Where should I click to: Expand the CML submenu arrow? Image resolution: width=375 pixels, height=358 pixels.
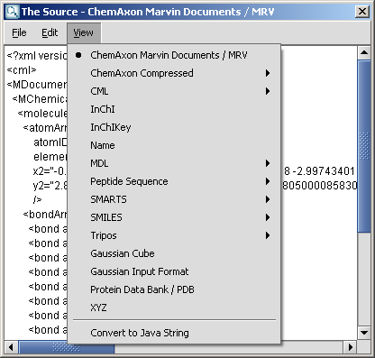(268, 91)
